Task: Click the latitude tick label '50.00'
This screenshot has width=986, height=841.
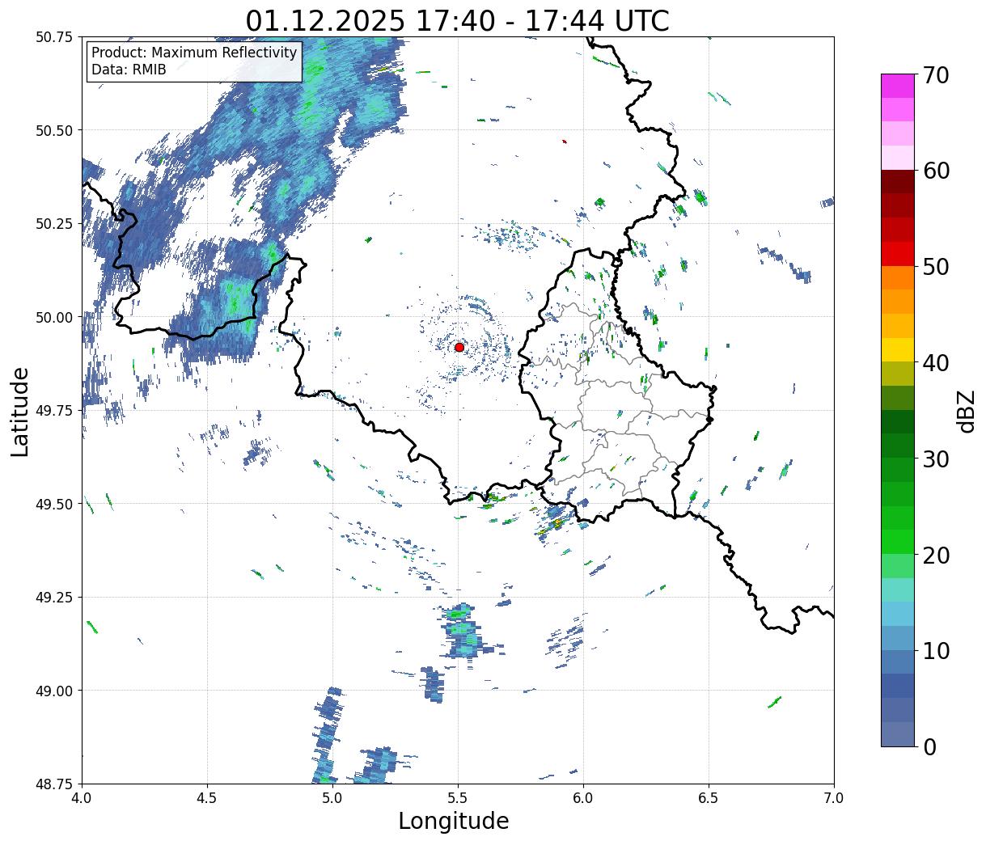Action: click(53, 317)
